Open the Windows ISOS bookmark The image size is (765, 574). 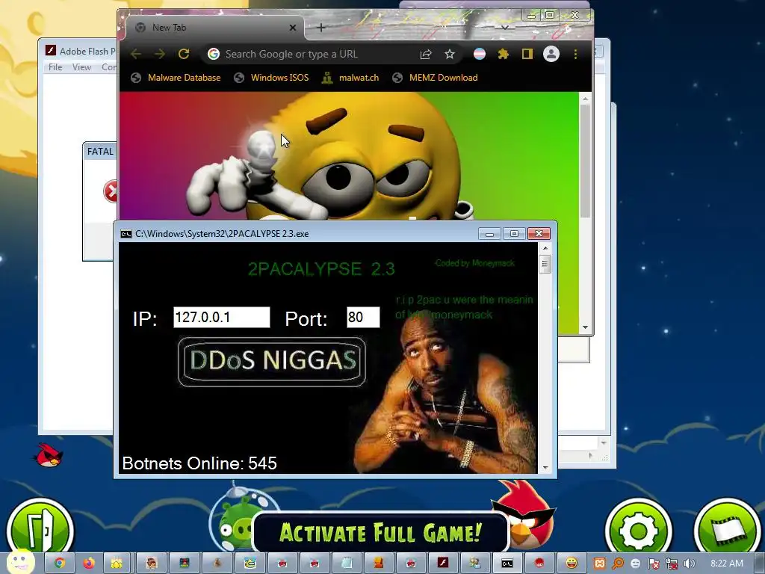[271, 78]
